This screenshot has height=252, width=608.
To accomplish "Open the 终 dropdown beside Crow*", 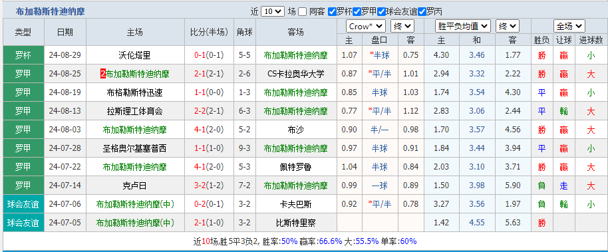I will (x=402, y=27).
